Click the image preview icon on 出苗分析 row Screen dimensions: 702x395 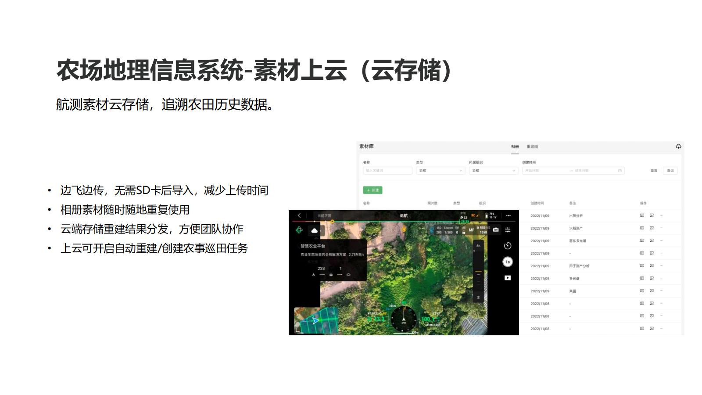click(x=651, y=215)
